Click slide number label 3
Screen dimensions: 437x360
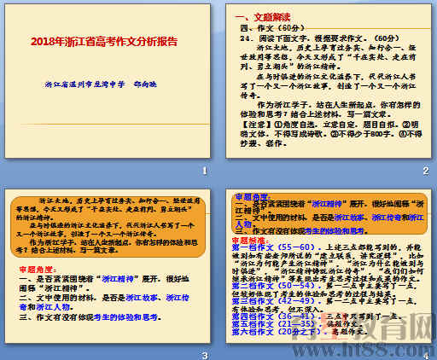pyautogui.click(x=205, y=356)
